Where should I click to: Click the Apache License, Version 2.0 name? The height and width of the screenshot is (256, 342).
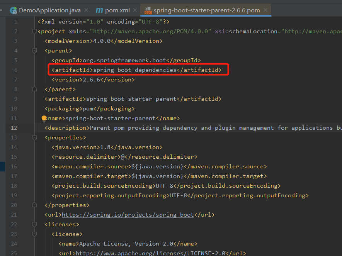pos(126,244)
